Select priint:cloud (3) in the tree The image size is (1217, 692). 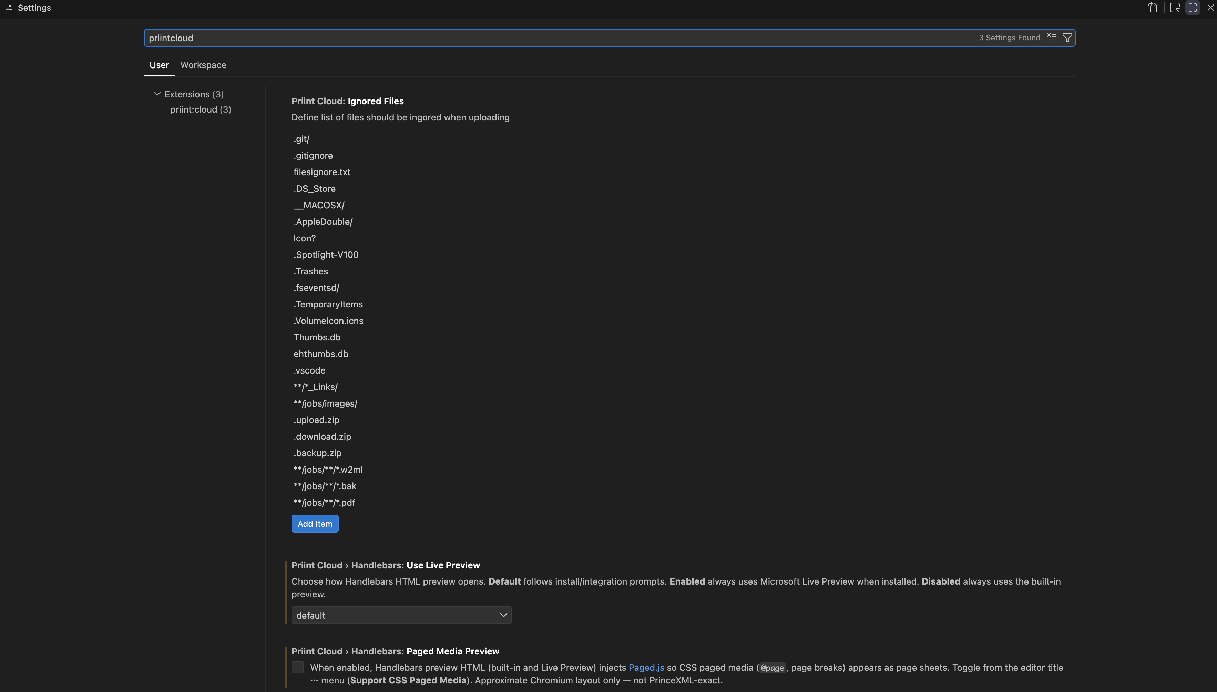[x=201, y=109]
